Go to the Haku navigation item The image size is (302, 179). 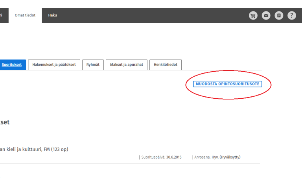(52, 15)
